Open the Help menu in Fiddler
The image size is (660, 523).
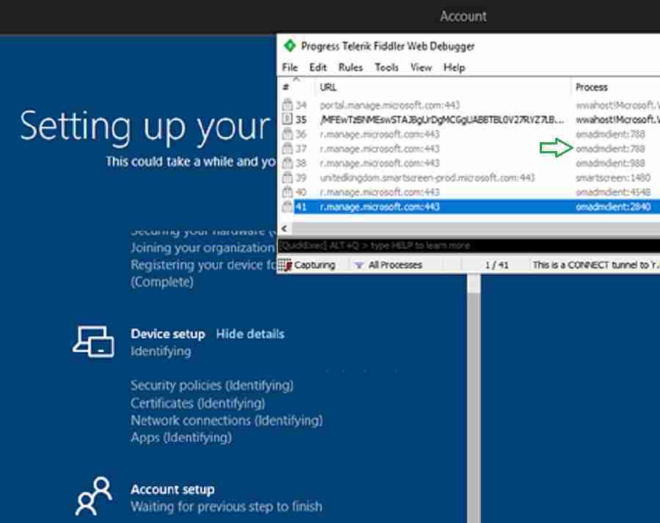coord(454,67)
